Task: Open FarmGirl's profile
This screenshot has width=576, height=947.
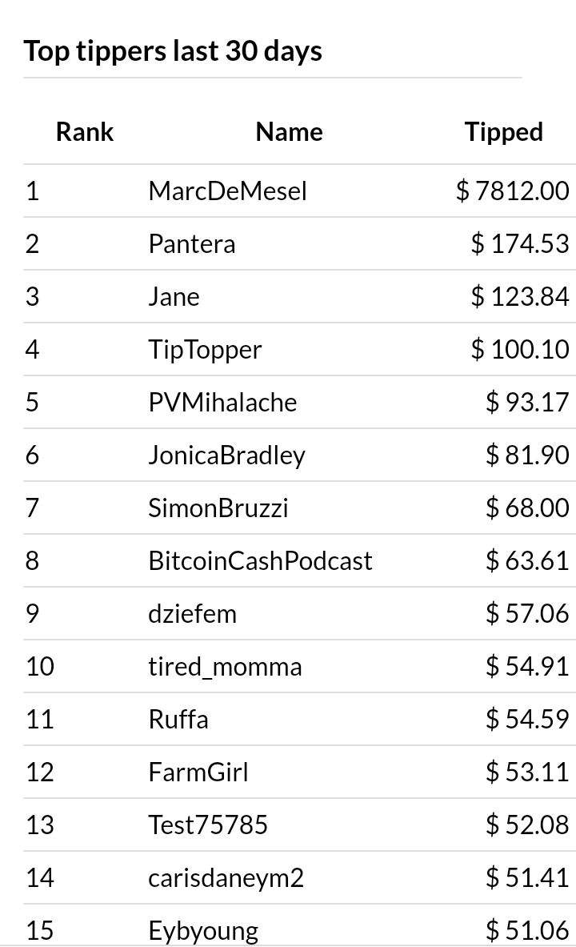Action: click(x=198, y=772)
